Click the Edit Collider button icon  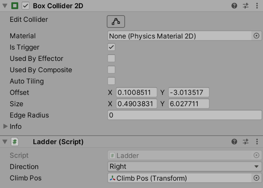pos(116,22)
